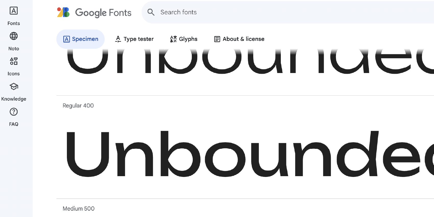Image resolution: width=434 pixels, height=217 pixels.
Task: Switch to the Glyphs tab
Action: tap(184, 39)
